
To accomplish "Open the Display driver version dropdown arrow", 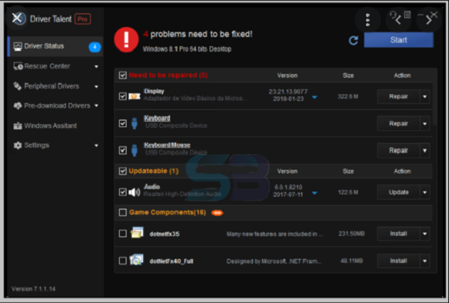I will pos(314,97).
